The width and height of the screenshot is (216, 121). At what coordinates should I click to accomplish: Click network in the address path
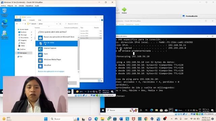click(x=33, y=24)
